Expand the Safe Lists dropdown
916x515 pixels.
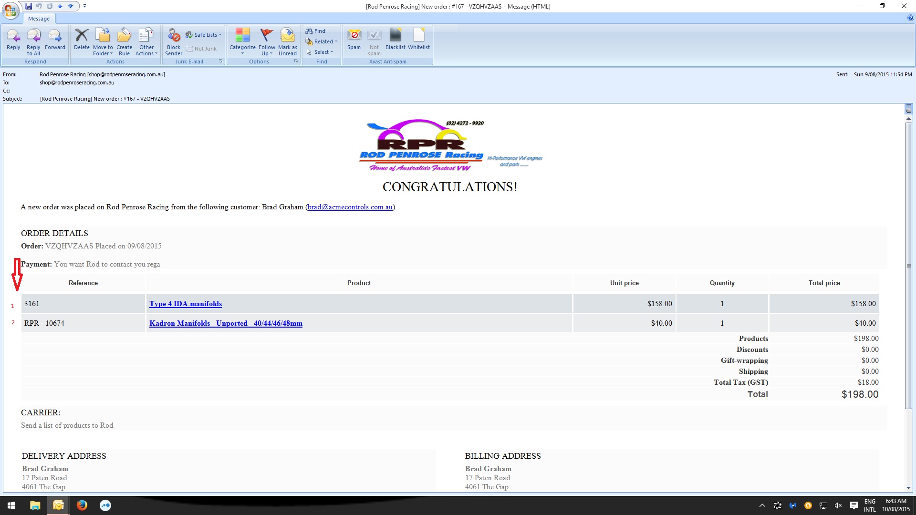(205, 35)
